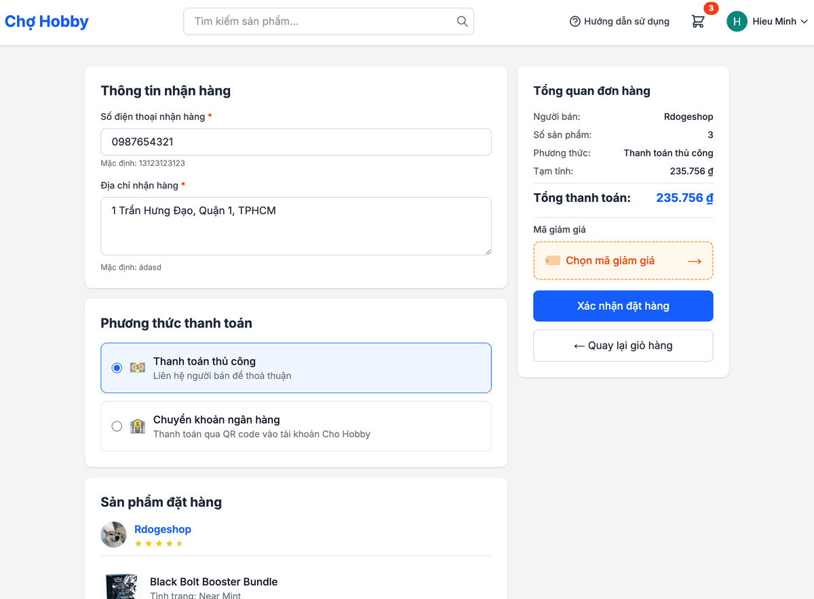Screen dimensions: 814x599
Task: Open the Hieu Minh account dropdown
Action: [x=773, y=21]
